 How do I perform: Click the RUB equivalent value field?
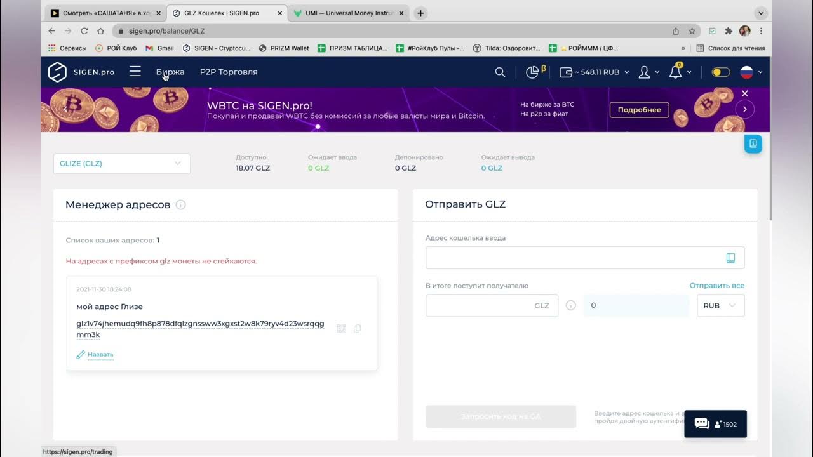636,305
